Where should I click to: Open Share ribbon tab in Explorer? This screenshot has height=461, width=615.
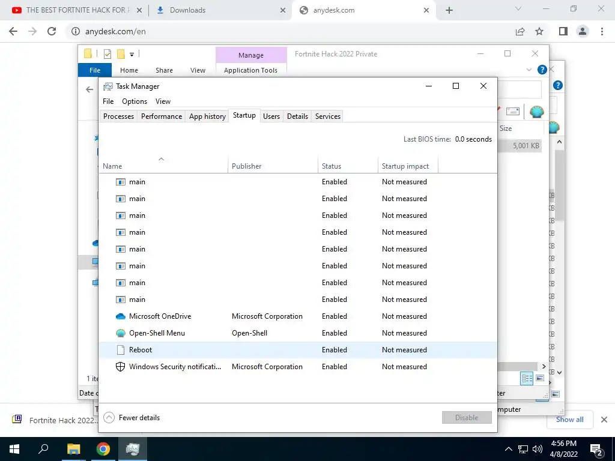pyautogui.click(x=164, y=70)
